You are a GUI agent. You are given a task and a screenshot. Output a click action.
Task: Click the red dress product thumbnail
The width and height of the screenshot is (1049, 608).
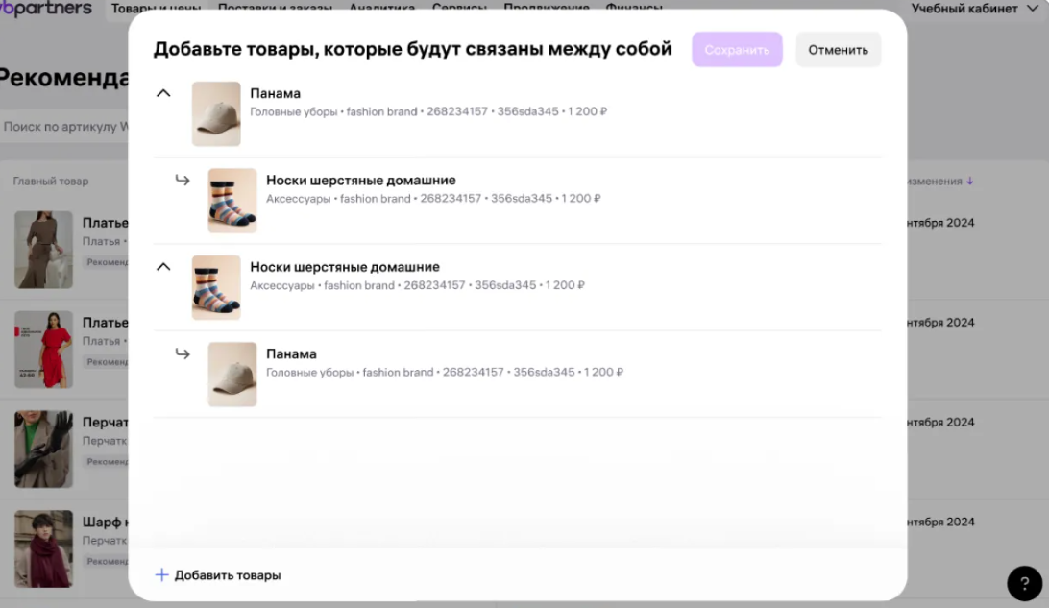click(43, 350)
